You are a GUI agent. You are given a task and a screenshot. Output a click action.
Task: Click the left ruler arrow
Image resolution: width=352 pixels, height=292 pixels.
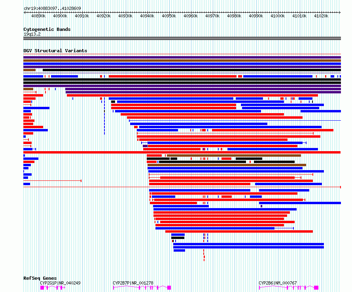25,13
